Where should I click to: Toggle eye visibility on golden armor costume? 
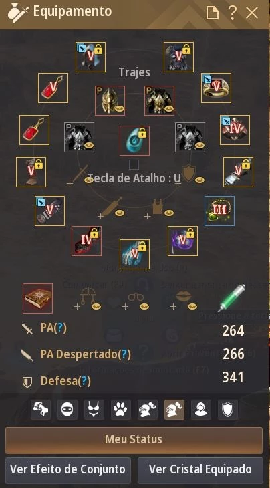(168, 108)
